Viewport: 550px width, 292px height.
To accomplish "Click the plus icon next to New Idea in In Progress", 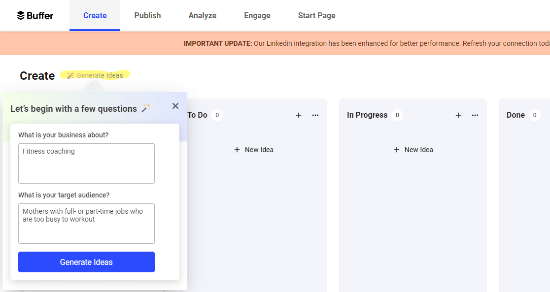I will click(397, 149).
